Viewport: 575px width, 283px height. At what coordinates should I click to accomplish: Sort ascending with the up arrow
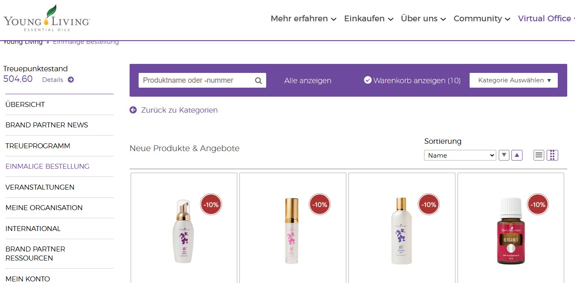coord(517,155)
